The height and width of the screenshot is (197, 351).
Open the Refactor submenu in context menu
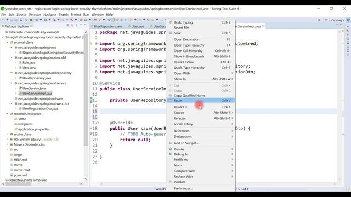coord(201,118)
